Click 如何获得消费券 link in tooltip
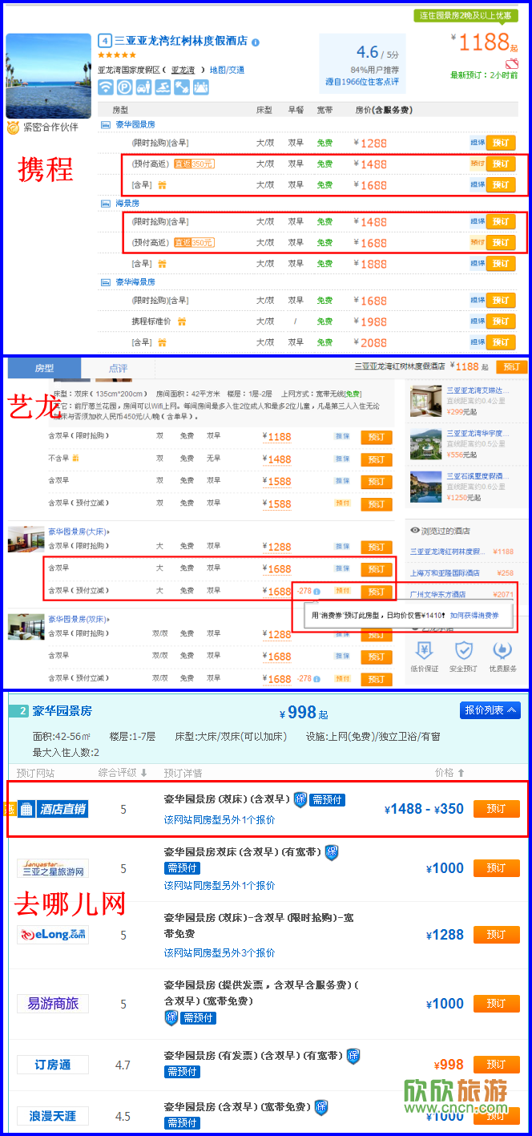 474,616
